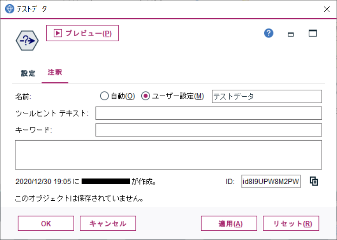Click the copy ID icon
337x240 pixels.
click(x=314, y=181)
